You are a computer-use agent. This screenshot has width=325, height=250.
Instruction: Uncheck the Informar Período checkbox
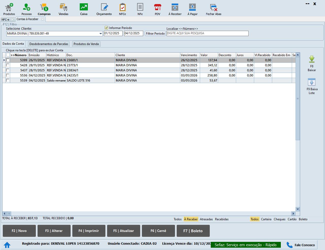click(106, 28)
